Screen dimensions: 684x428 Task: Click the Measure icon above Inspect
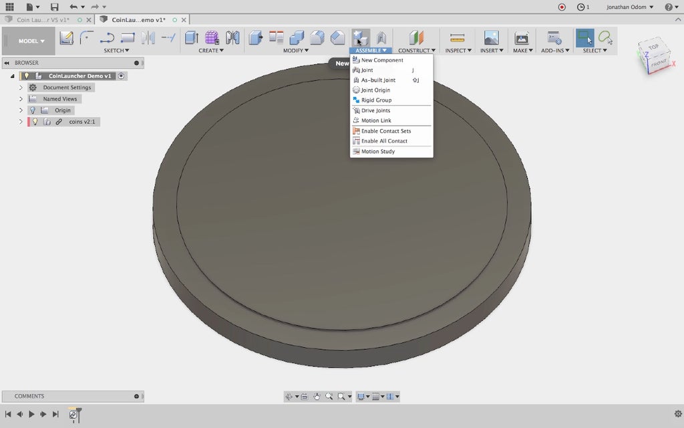(x=457, y=37)
